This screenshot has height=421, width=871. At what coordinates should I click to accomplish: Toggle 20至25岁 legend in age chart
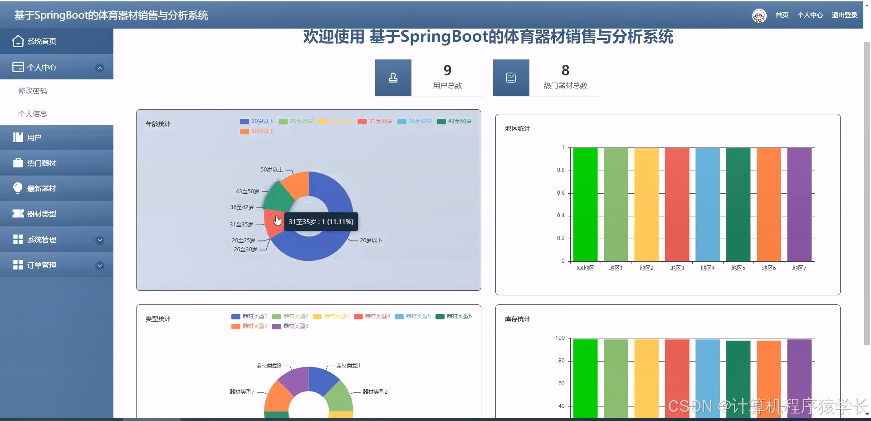point(296,121)
